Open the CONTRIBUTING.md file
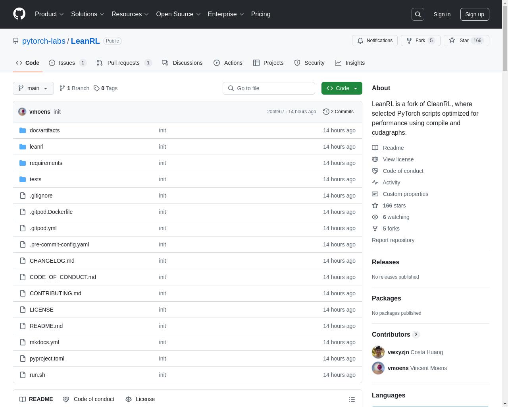This screenshot has height=407, width=508. tap(56, 293)
